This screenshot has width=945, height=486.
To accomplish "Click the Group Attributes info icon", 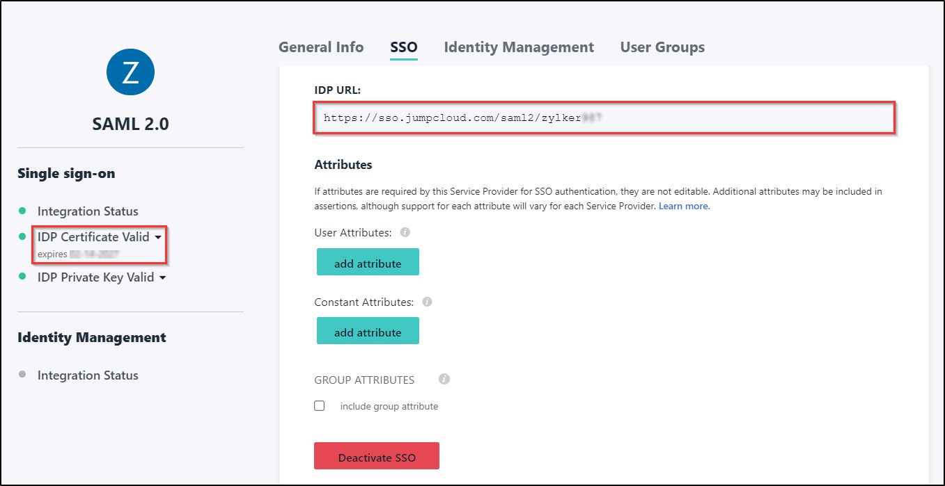I will tap(444, 379).
